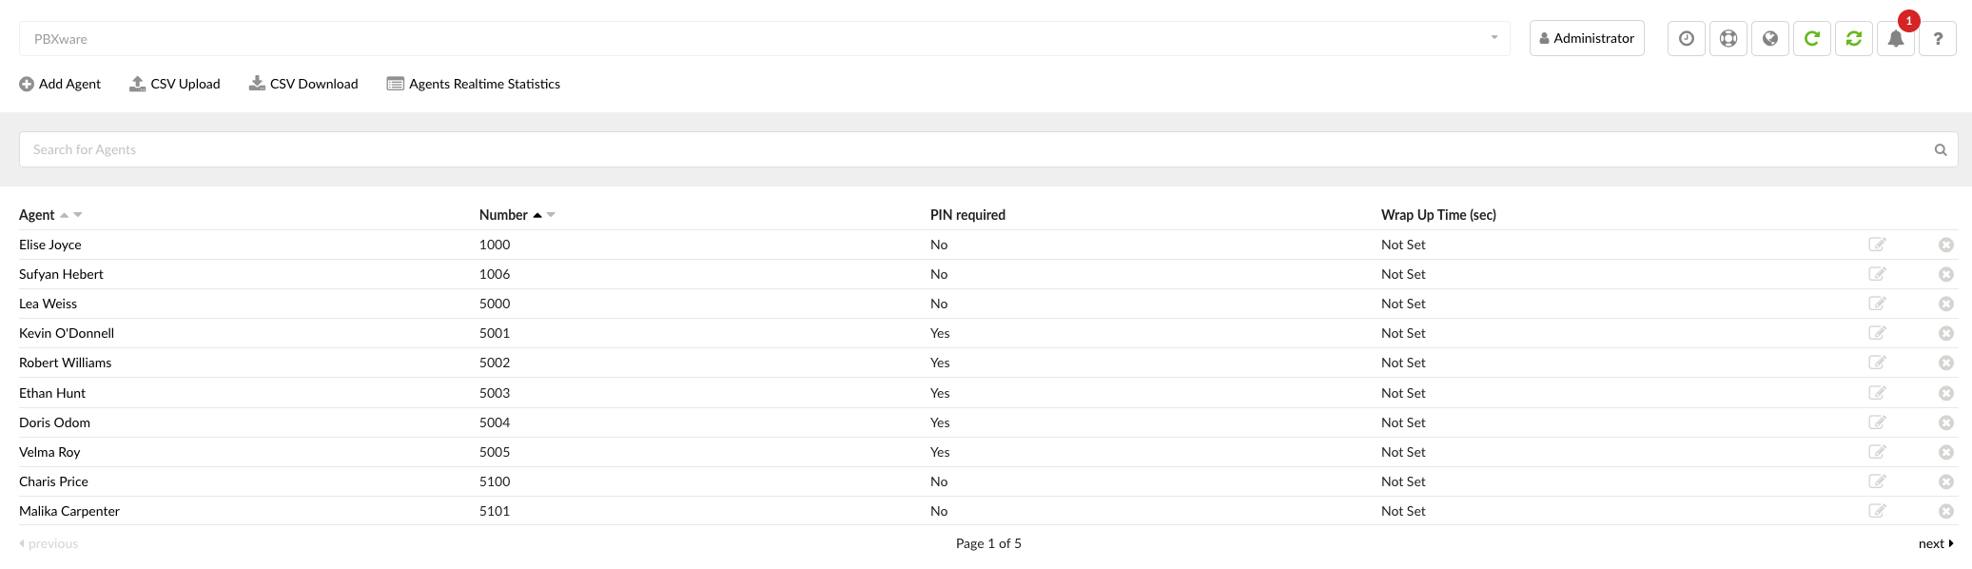Open the notifications bell with badge
The image size is (1972, 569).
(x=1895, y=39)
